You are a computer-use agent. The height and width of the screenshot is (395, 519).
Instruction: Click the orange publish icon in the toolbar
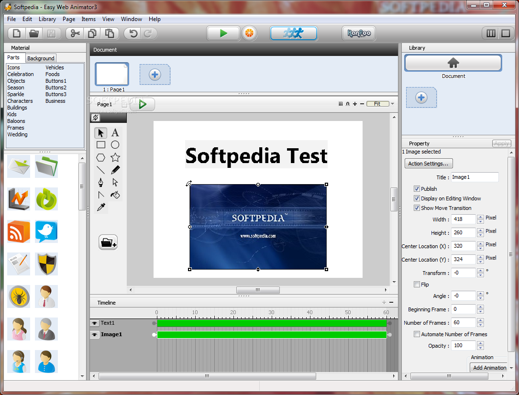(249, 33)
